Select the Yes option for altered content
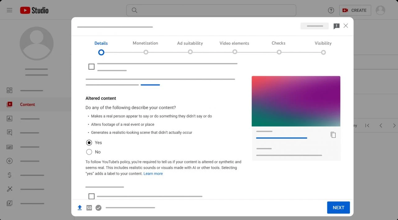Screen dimensions: 398x220 click(89, 142)
